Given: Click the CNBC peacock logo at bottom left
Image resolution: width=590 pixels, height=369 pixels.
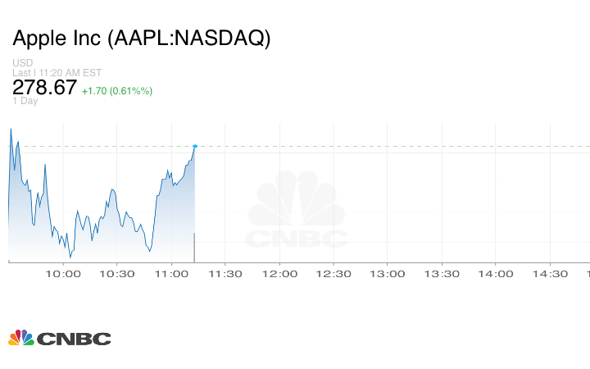Looking at the screenshot, I should pyautogui.click(x=59, y=338).
